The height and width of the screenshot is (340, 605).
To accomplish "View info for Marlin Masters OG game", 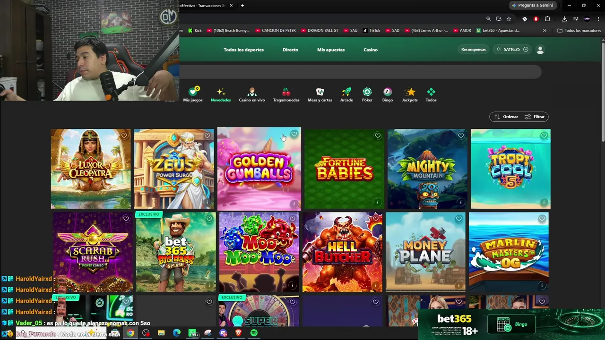I will (542, 285).
